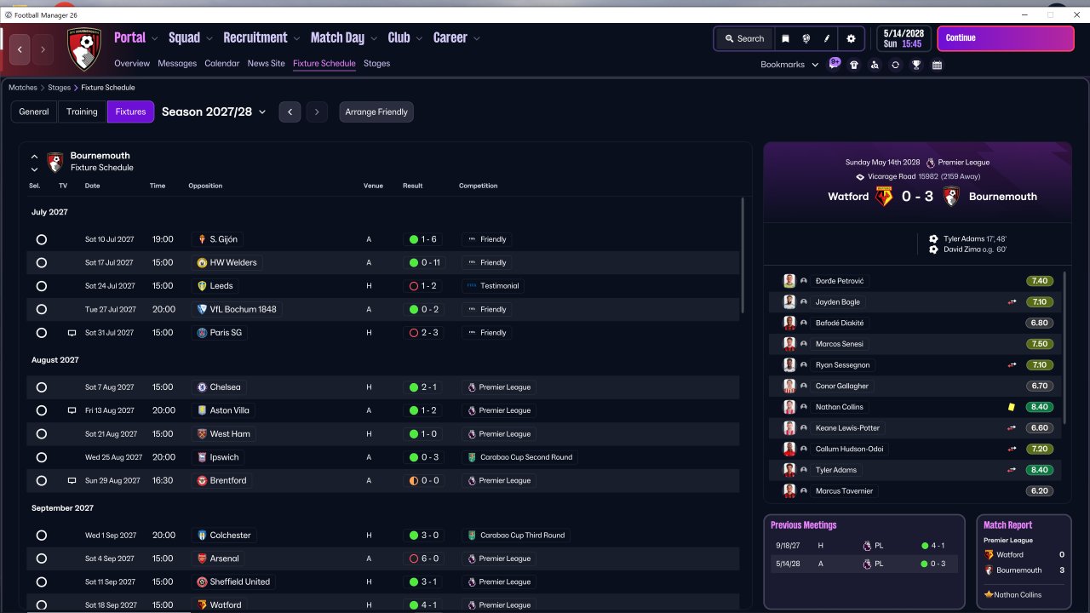This screenshot has height=613, width=1090.
Task: Open the Overview tab
Action: point(132,64)
